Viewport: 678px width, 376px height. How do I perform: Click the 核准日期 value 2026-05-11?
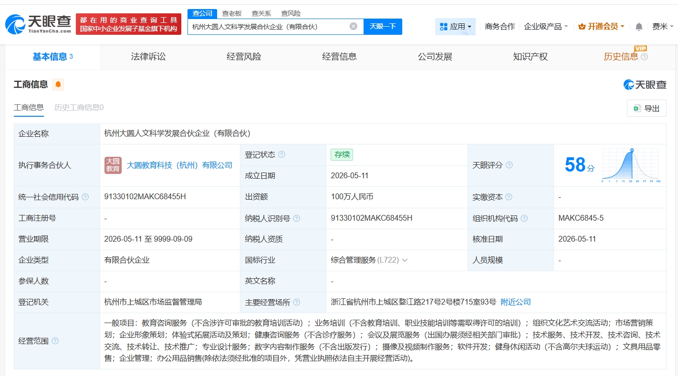(x=577, y=239)
